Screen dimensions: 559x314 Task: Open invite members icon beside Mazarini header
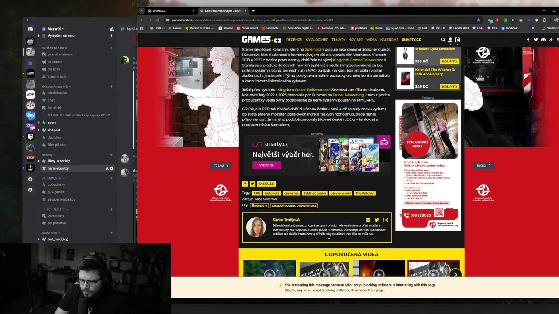(x=112, y=29)
